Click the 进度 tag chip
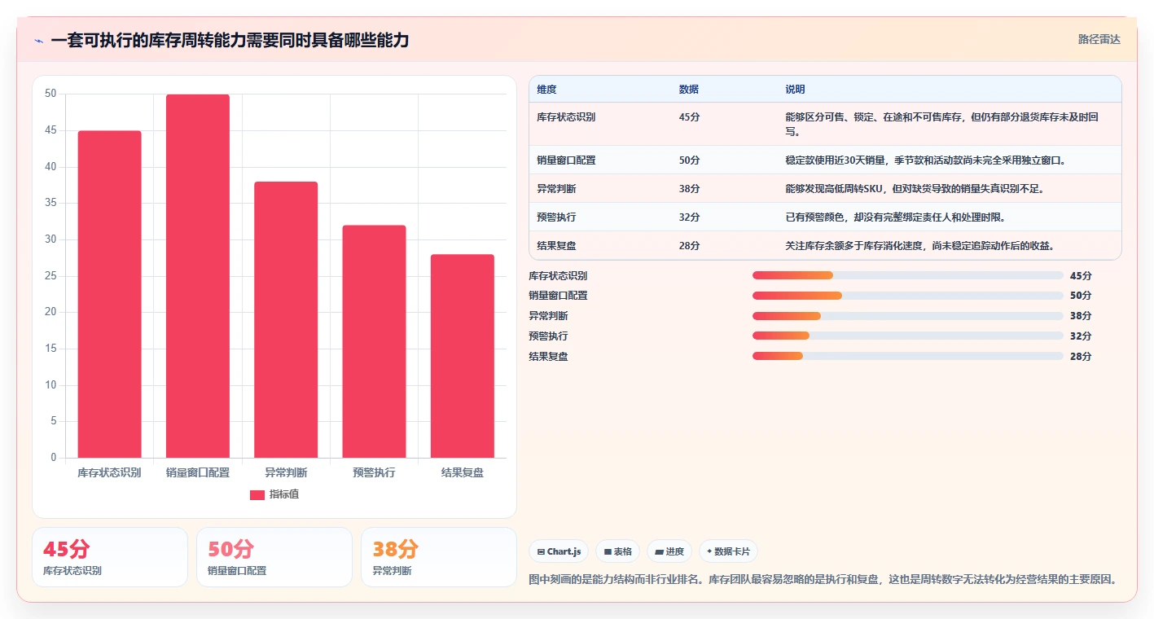1154x619 pixels. click(x=669, y=551)
